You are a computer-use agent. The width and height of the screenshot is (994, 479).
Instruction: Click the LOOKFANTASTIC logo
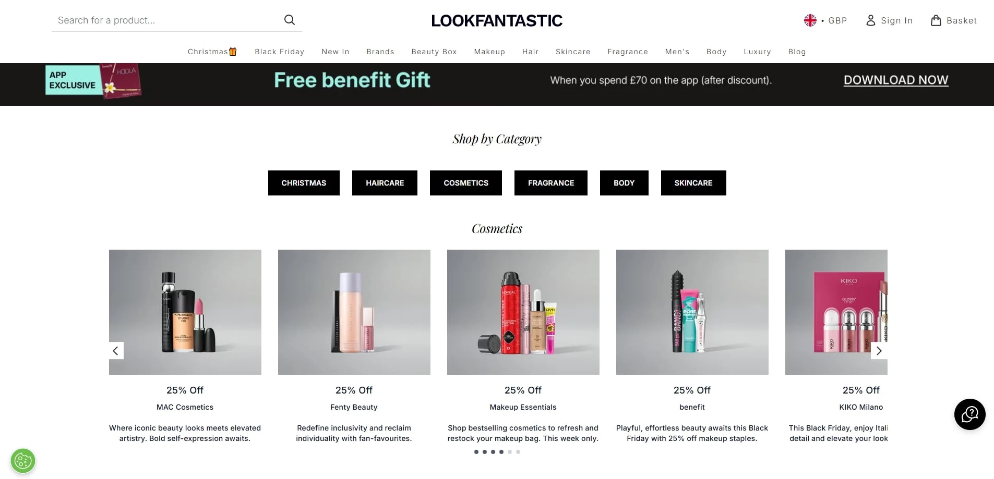[x=496, y=20]
